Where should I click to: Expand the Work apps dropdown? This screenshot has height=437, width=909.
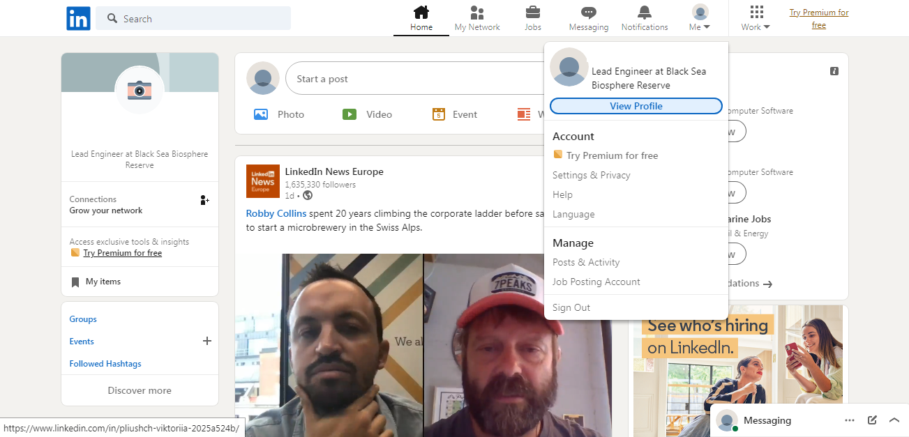point(756,19)
